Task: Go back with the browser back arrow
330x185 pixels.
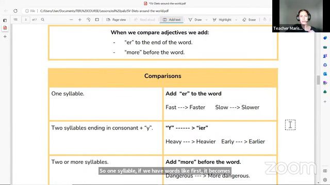Action: click(x=6, y=11)
